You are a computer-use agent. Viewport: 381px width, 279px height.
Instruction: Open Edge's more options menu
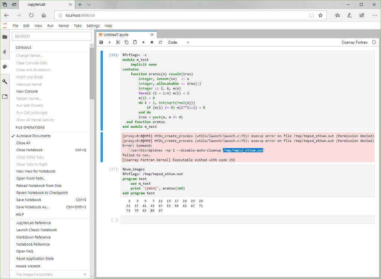374,15
